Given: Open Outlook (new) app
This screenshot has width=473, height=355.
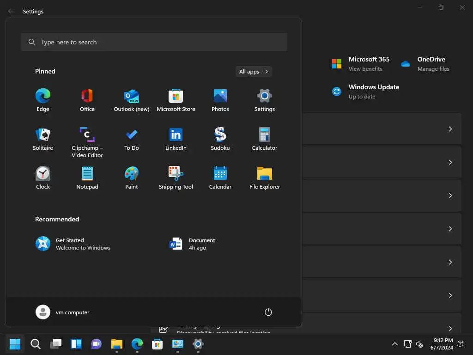Looking at the screenshot, I should pyautogui.click(x=132, y=100).
